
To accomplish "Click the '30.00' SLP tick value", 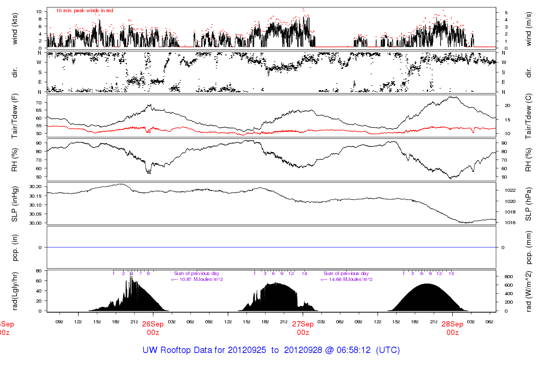I will pyautogui.click(x=36, y=223).
